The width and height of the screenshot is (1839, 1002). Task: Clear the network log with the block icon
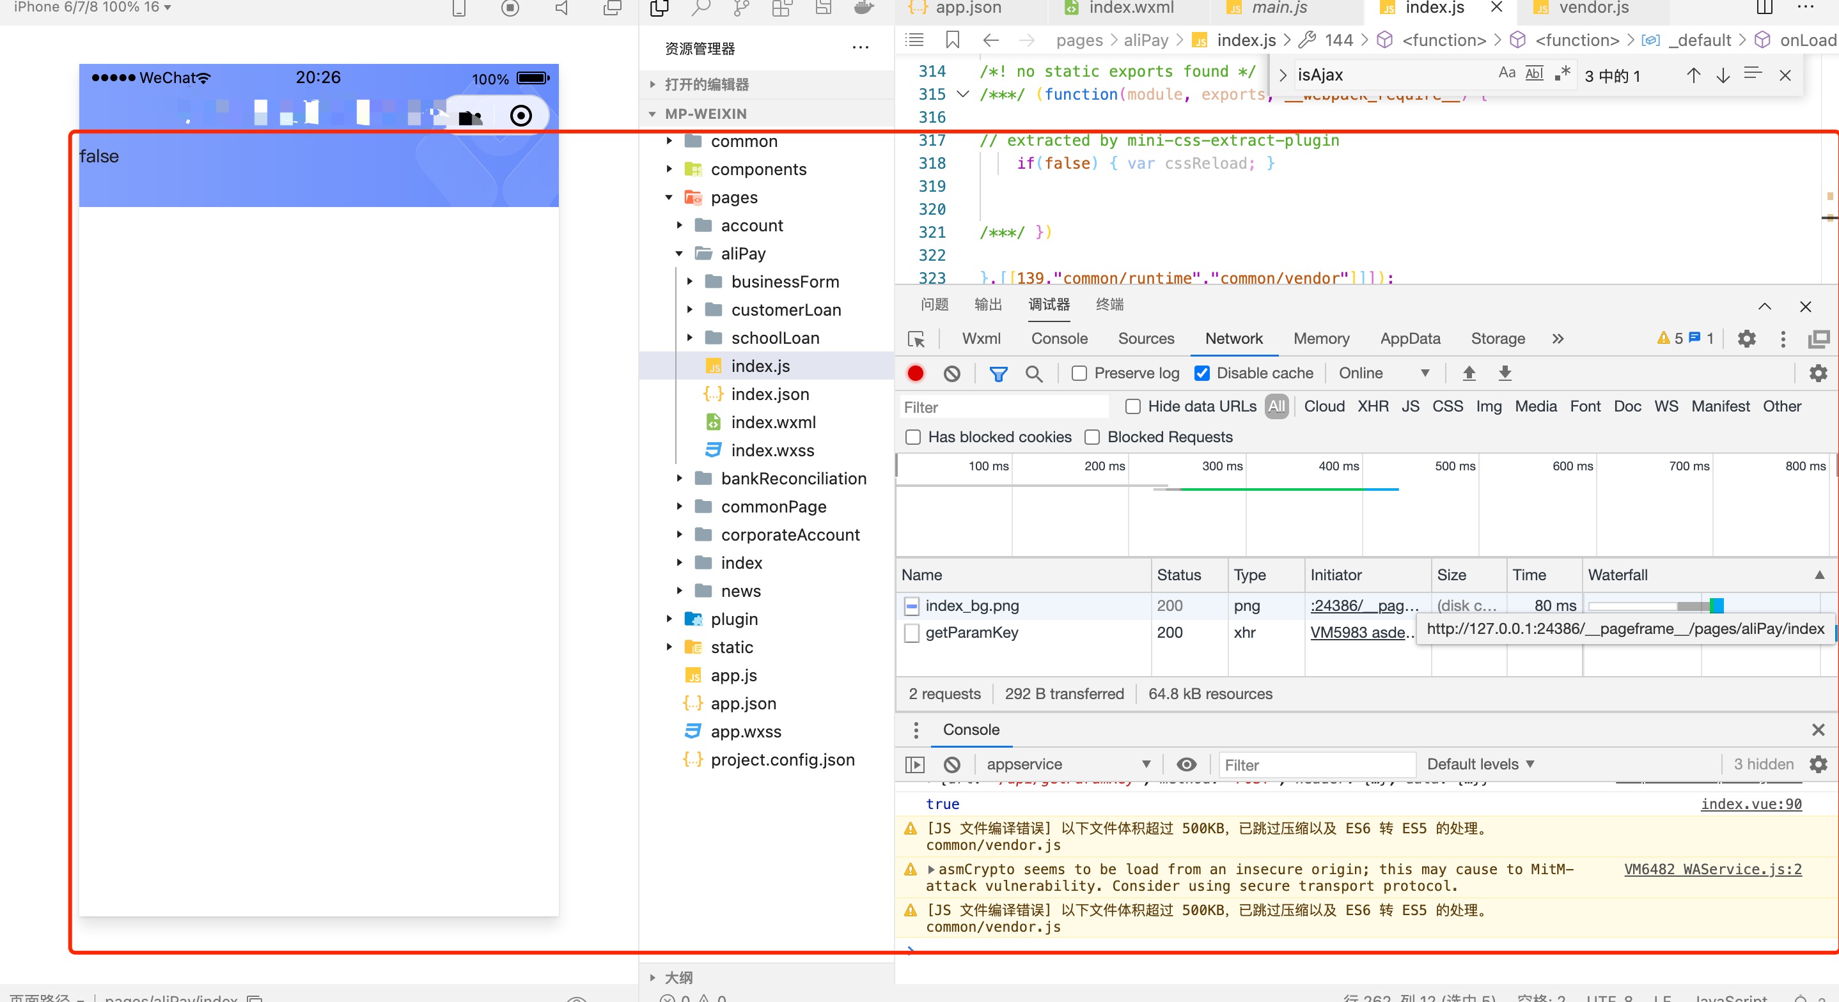tap(951, 373)
